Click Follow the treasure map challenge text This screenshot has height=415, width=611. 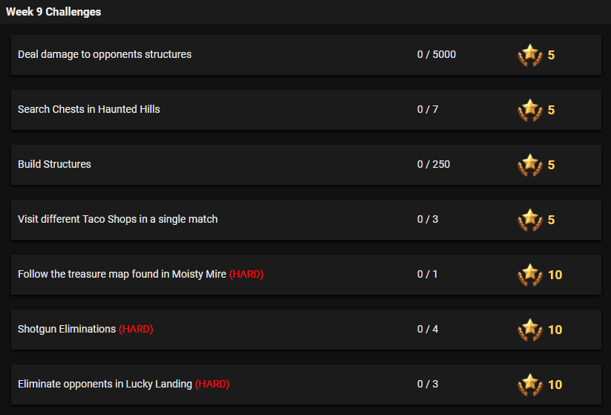pyautogui.click(x=122, y=274)
